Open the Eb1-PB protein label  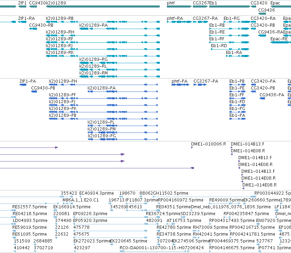click(x=237, y=81)
